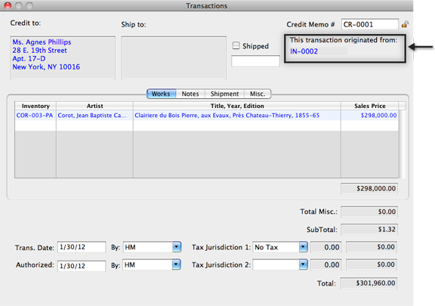This screenshot has height=306, width=435.
Task: Click the Ms. Agnes Phillips address box
Action: coord(63,57)
